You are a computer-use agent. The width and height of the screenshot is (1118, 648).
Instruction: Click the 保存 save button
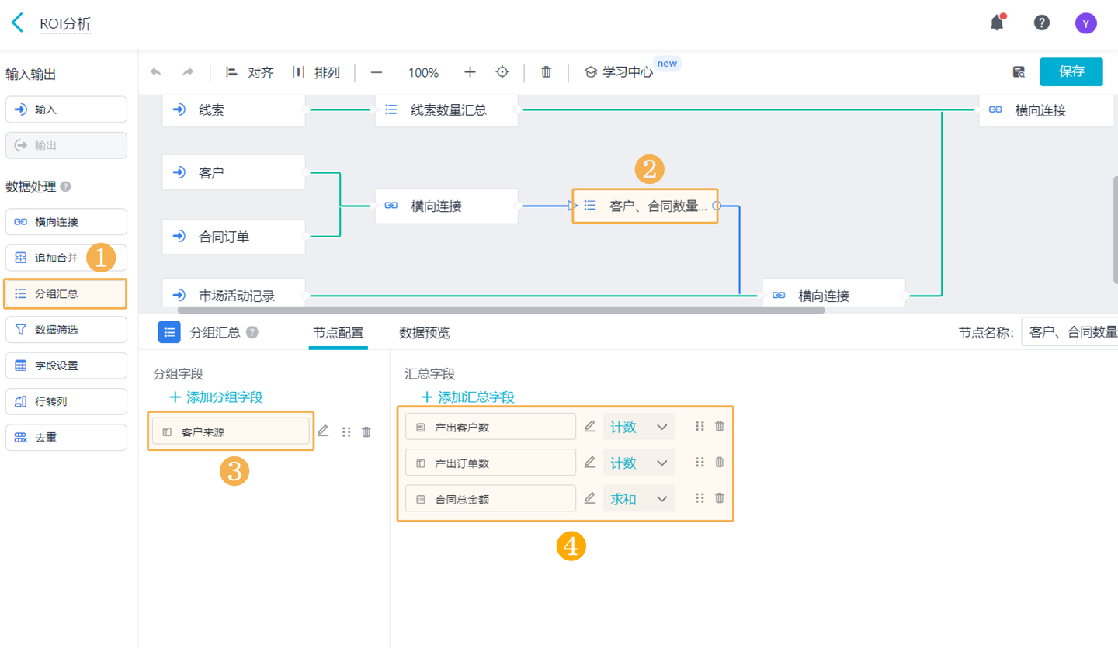pyautogui.click(x=1071, y=71)
